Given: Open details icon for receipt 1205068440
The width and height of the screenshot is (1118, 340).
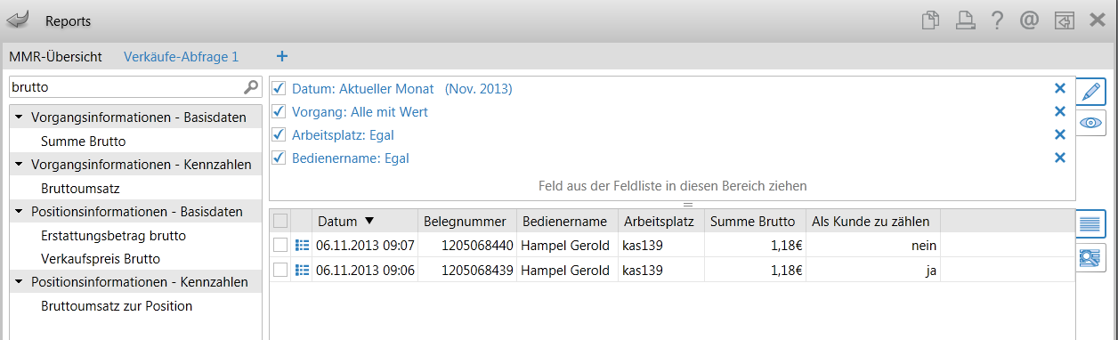Looking at the screenshot, I should coord(302,245).
